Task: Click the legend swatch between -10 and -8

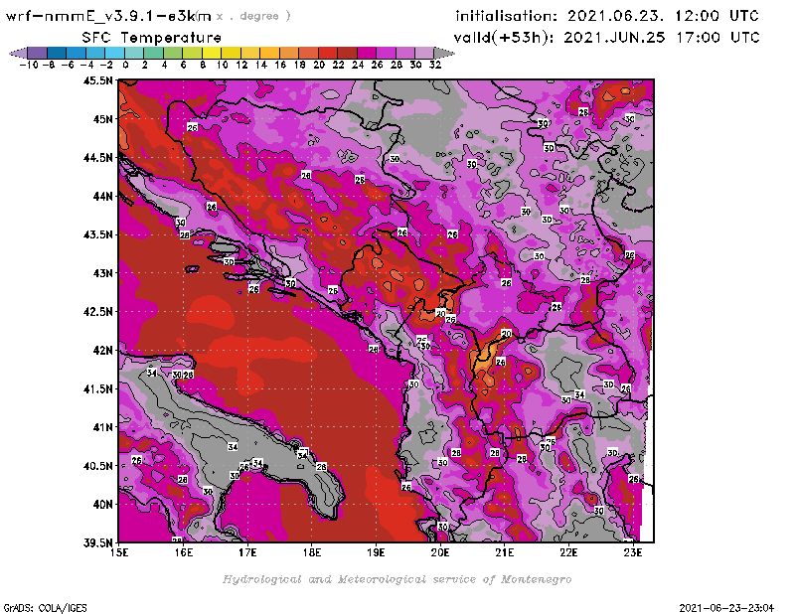Action: (38, 53)
